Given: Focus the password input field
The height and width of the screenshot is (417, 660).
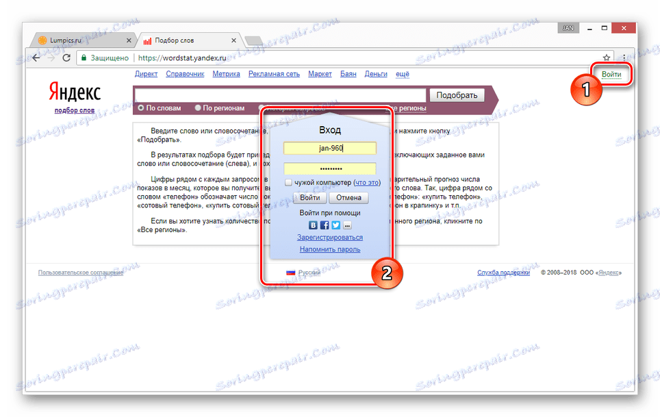Looking at the screenshot, I should (x=330, y=168).
